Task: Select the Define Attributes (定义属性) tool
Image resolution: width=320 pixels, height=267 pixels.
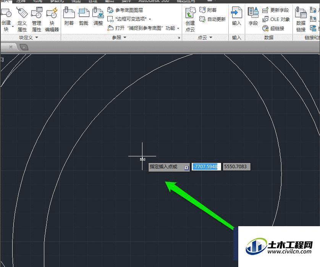Action: pyautogui.click(x=22, y=19)
